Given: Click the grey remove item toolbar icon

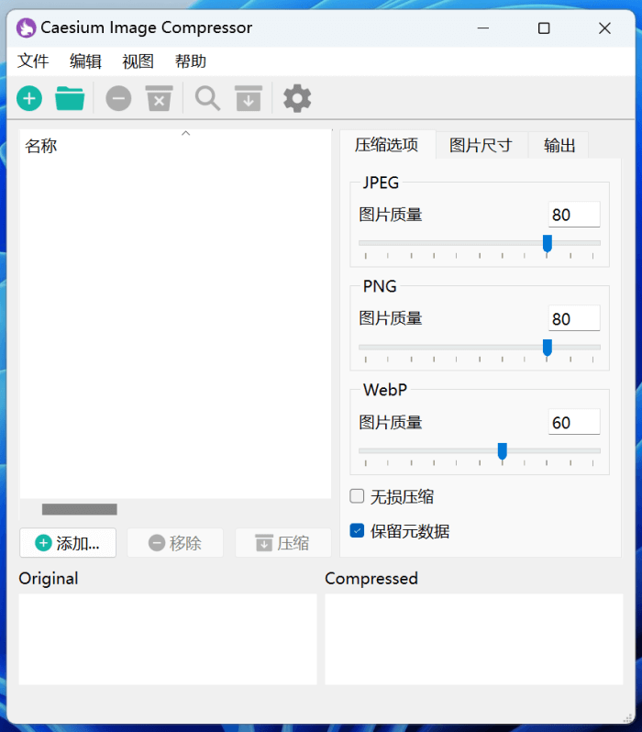Looking at the screenshot, I should [x=118, y=98].
